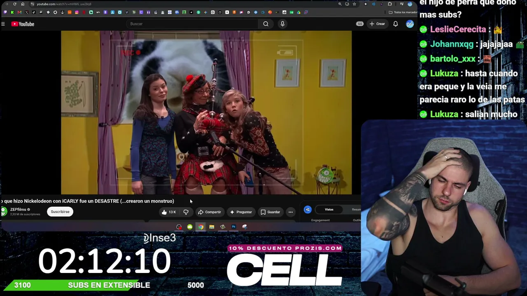Screen dimensions: 527x296
Task: Click the chat message 'salian mucho'
Action: [x=491, y=114]
